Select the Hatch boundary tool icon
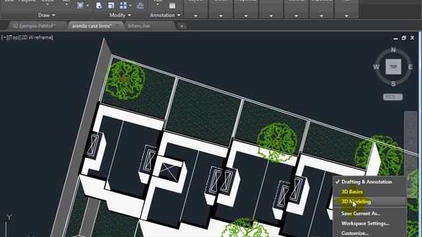This screenshot has width=422, height=237. tap(80, 5)
